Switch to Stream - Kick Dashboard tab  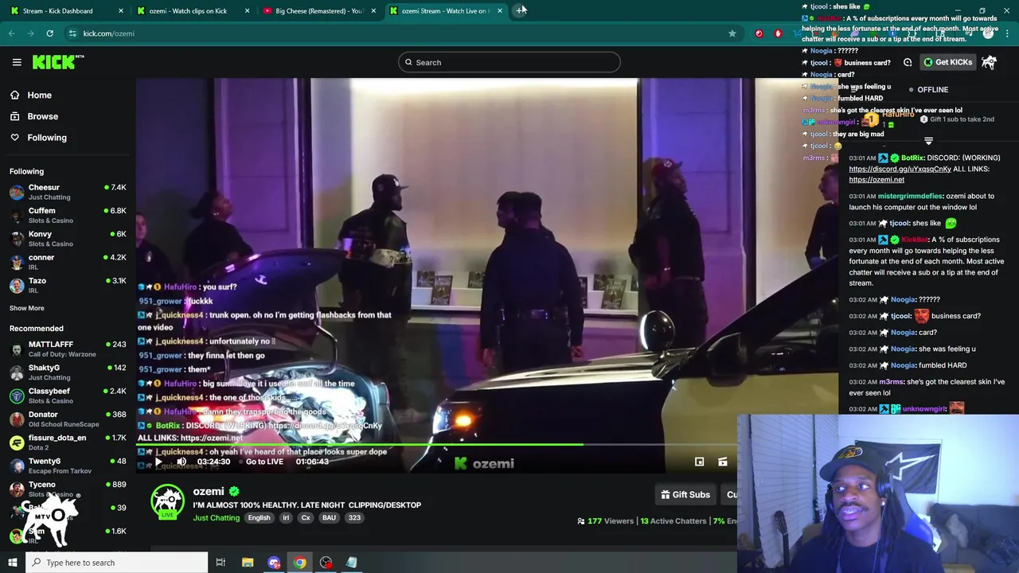[x=68, y=11]
